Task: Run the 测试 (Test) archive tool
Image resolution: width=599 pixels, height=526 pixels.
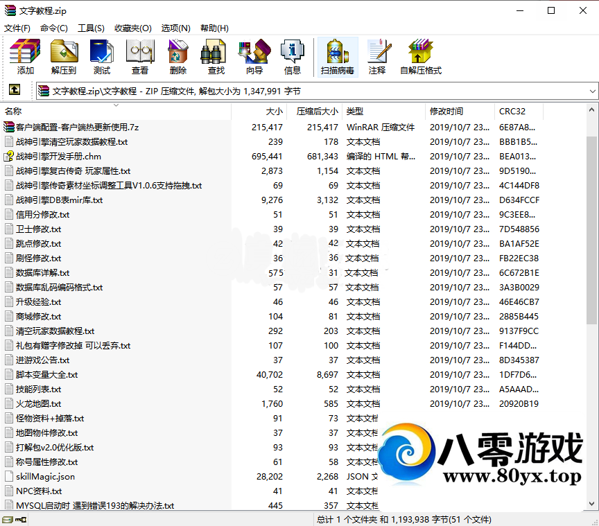Action: tap(102, 57)
